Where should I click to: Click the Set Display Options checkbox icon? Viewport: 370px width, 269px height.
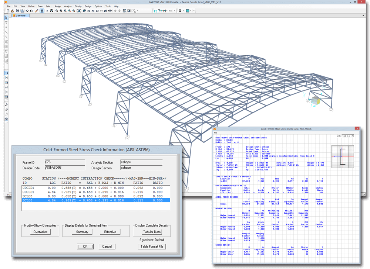[129, 11]
